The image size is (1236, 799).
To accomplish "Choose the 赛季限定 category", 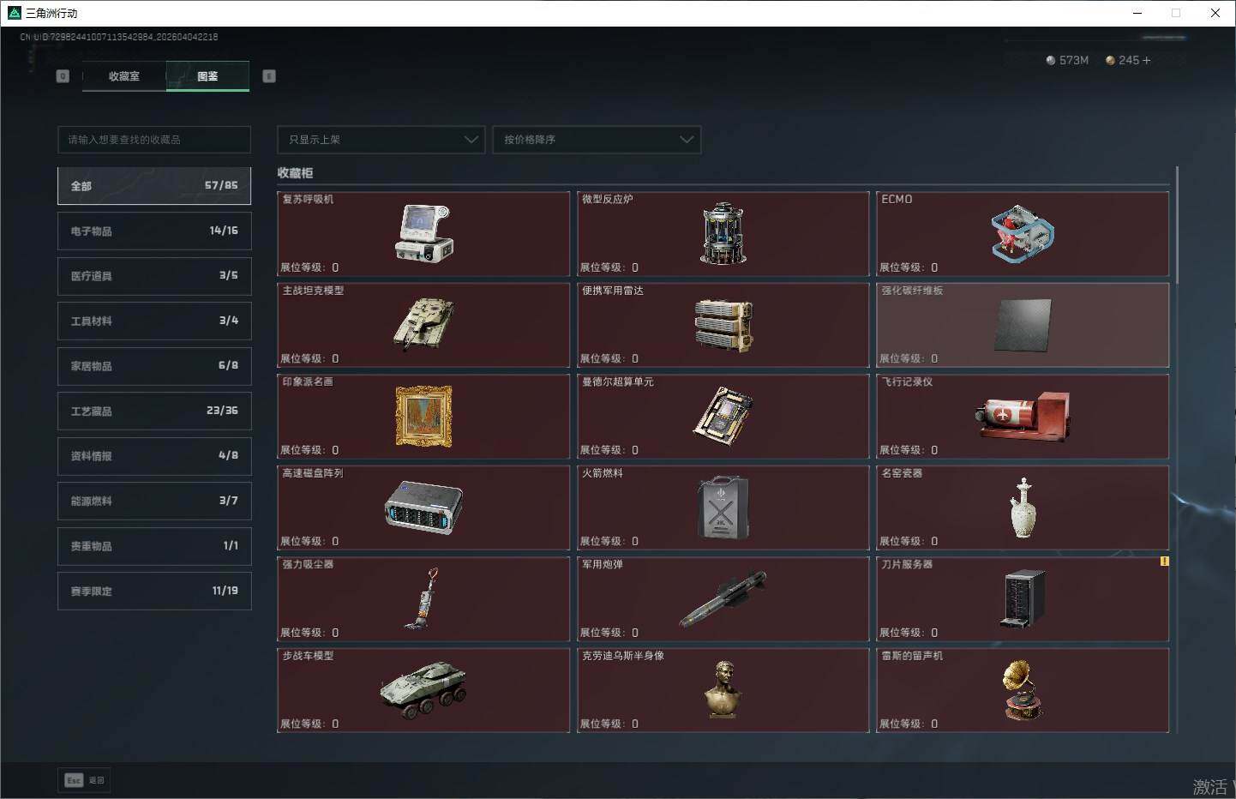I will tap(154, 592).
